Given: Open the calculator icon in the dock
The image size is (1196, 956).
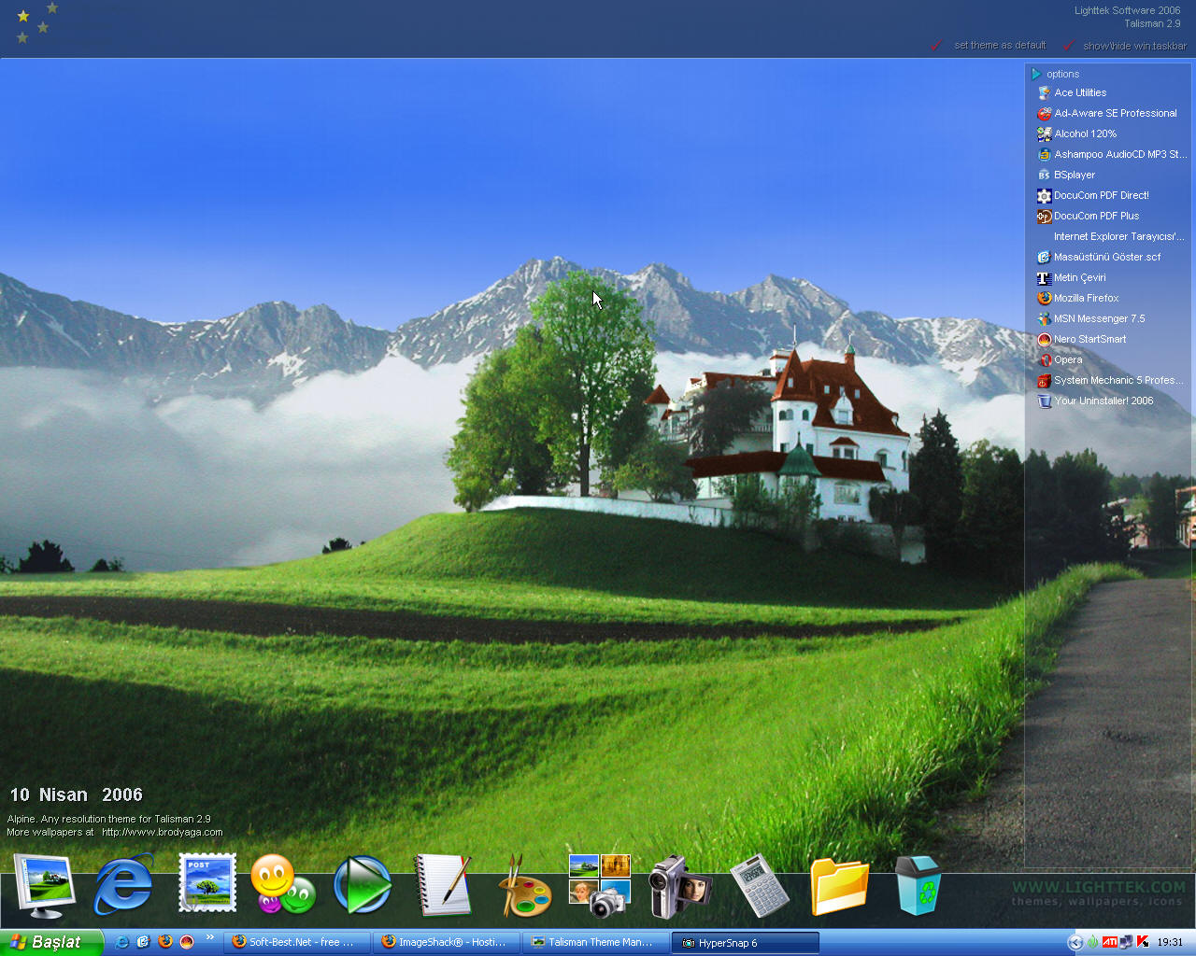Looking at the screenshot, I should (759, 885).
